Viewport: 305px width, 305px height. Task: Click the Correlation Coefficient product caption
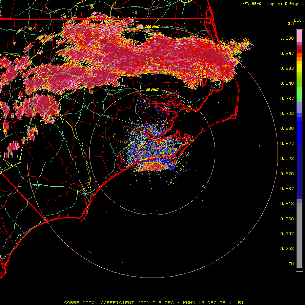coord(154,303)
